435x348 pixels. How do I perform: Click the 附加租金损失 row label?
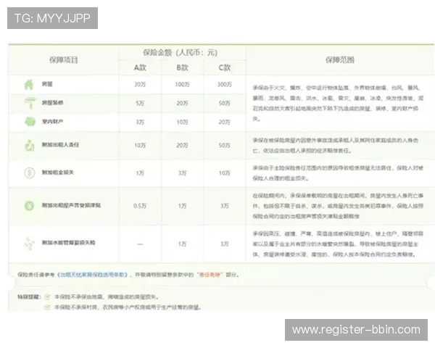click(x=58, y=173)
